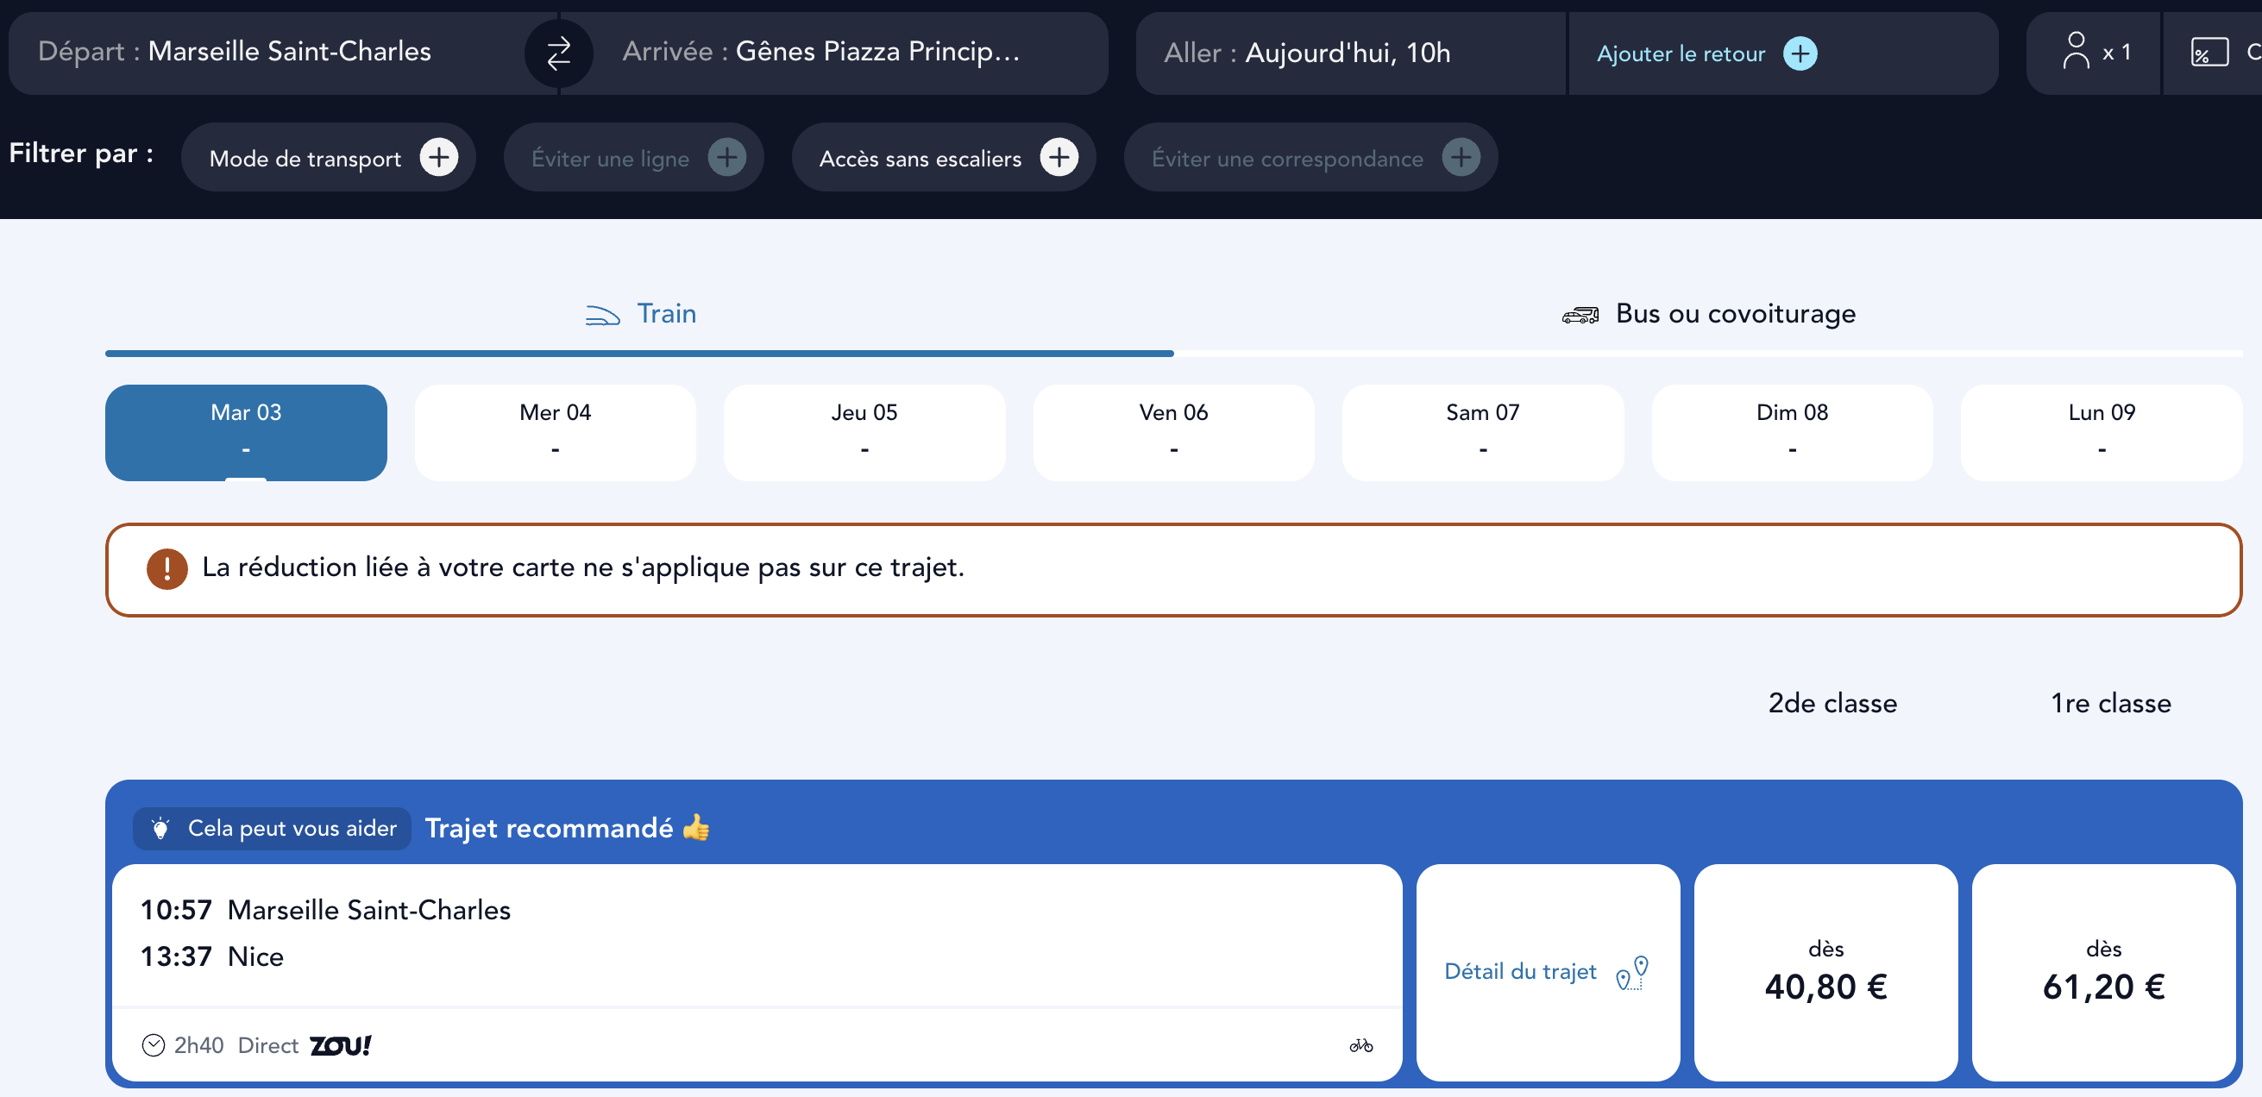Click the bicycle icon on the journey card
2262x1097 pixels.
(x=1360, y=1045)
